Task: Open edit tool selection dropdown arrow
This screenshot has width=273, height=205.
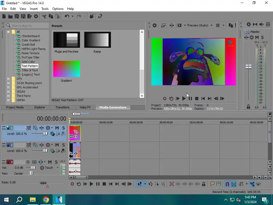Action: click(x=145, y=184)
